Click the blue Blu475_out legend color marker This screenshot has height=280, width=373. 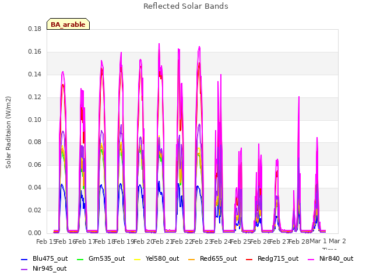(24, 259)
